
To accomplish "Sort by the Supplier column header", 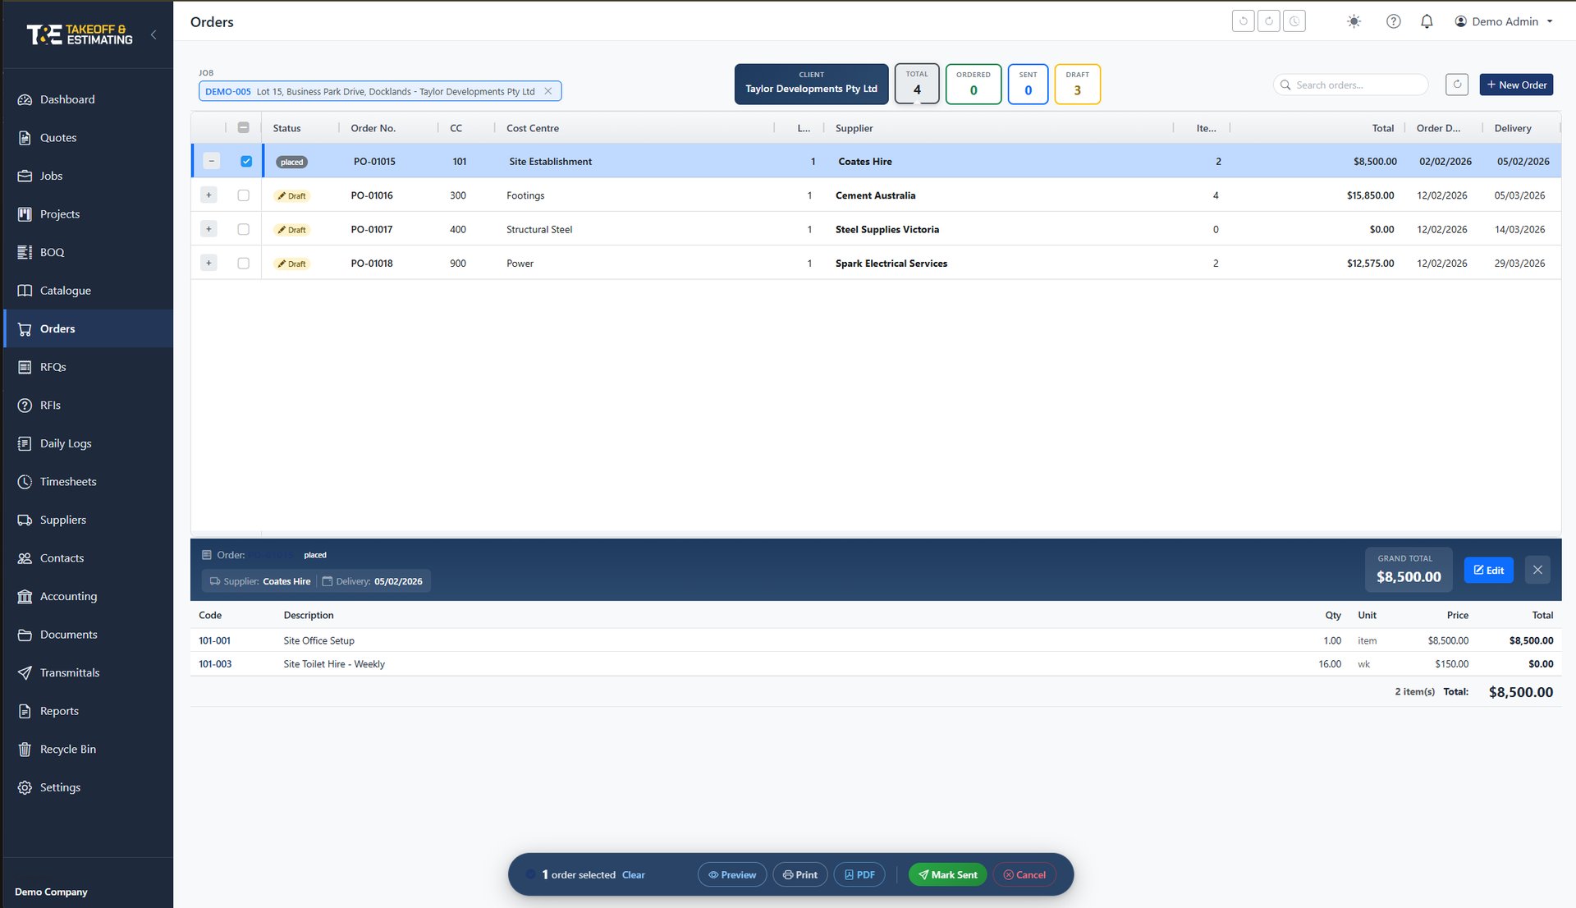I will [x=854, y=128].
